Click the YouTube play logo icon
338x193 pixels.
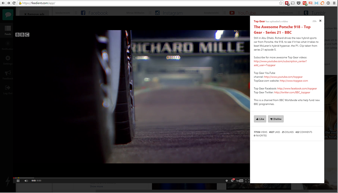[x=232, y=13]
